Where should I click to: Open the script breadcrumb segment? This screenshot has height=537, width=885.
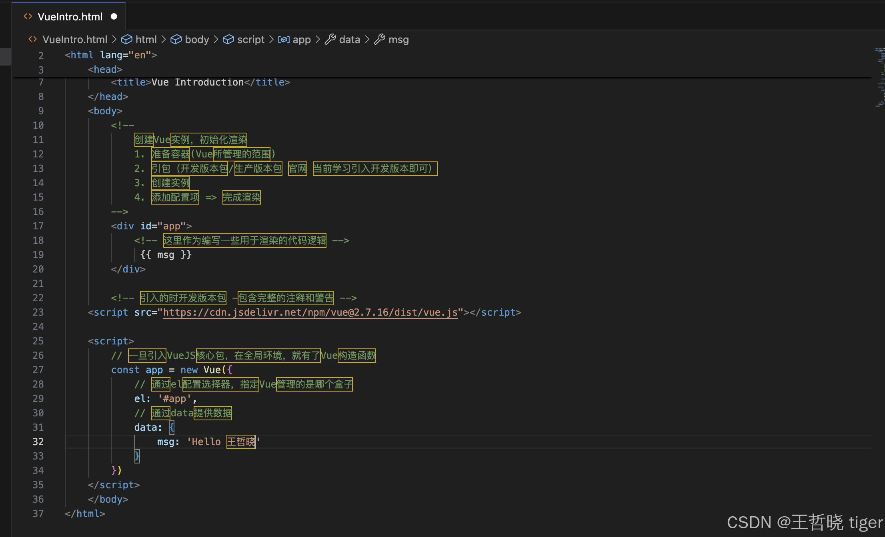point(251,40)
